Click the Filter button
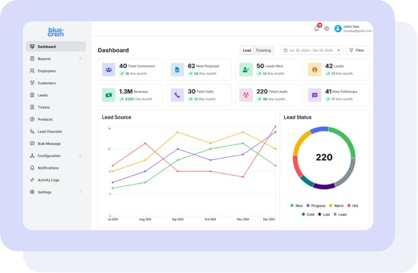 pyautogui.click(x=357, y=50)
